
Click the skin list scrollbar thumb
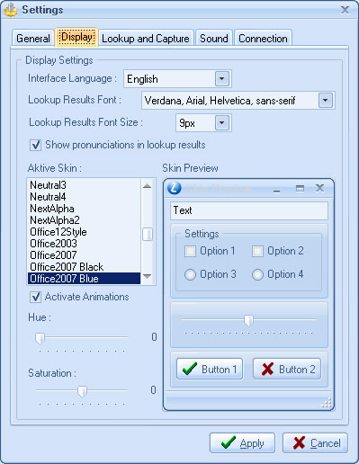[147, 235]
